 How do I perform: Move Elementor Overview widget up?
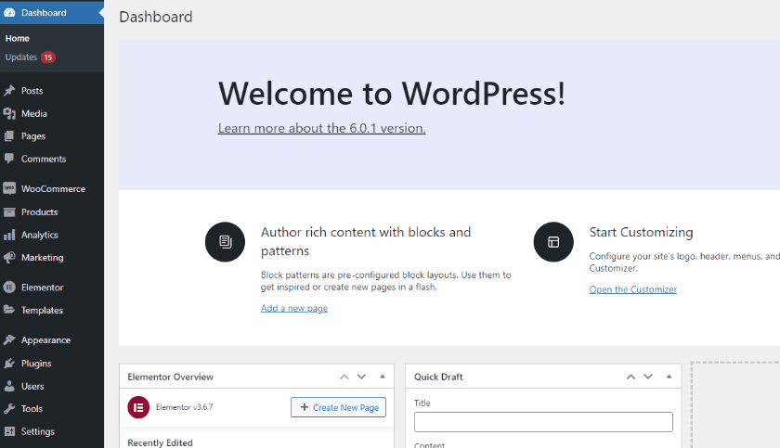pyautogui.click(x=344, y=377)
